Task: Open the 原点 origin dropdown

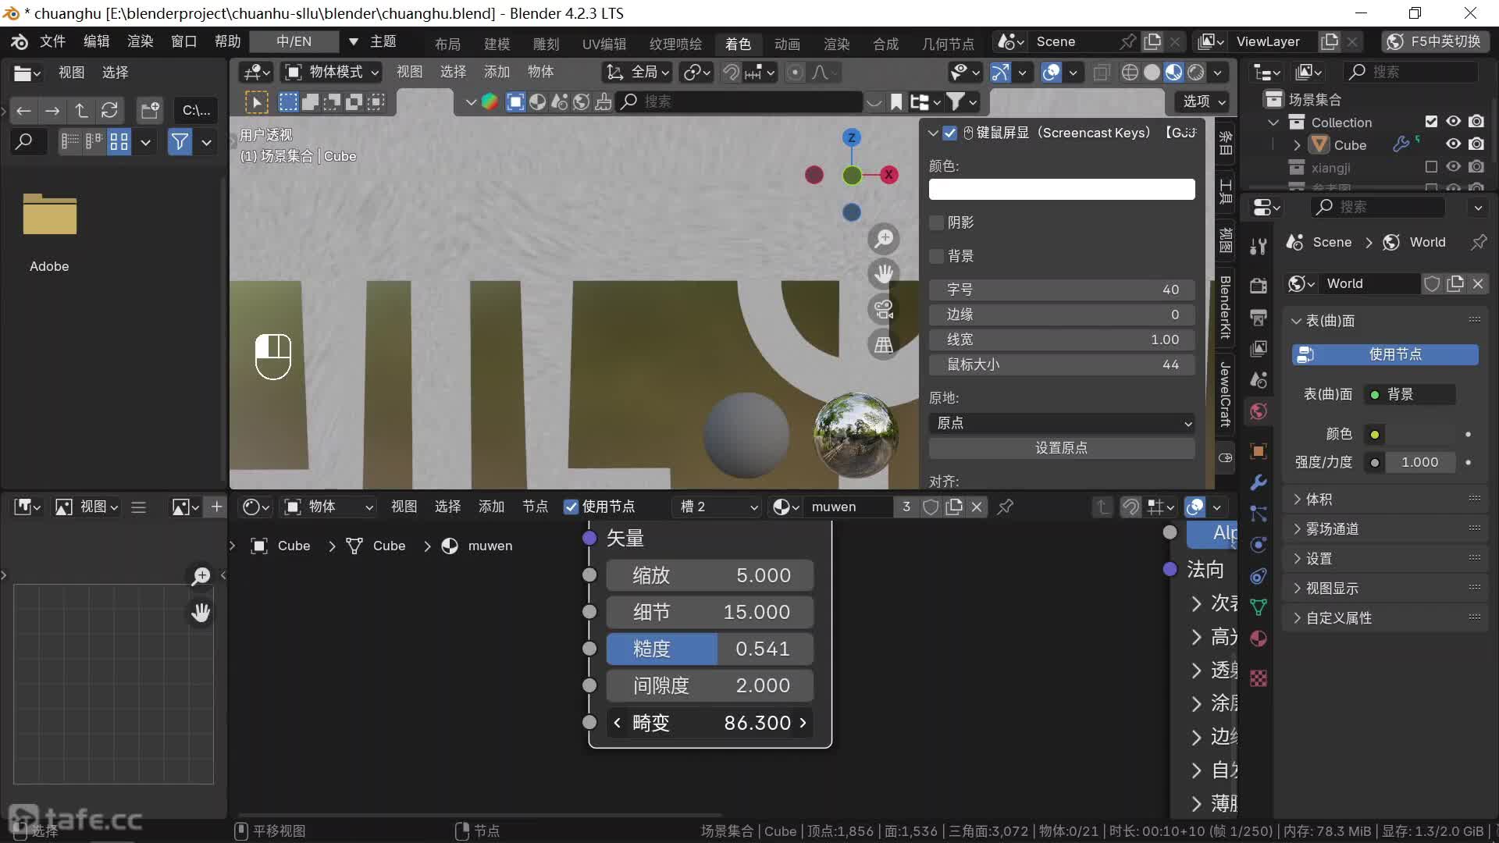Action: pyautogui.click(x=1061, y=423)
